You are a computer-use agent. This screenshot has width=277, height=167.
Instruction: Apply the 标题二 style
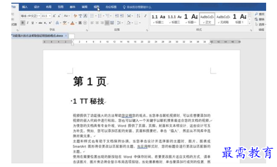(158, 19)
